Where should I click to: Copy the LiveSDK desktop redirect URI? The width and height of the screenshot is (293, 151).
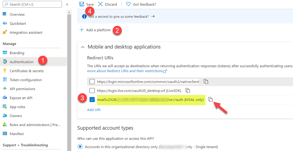(x=188, y=90)
